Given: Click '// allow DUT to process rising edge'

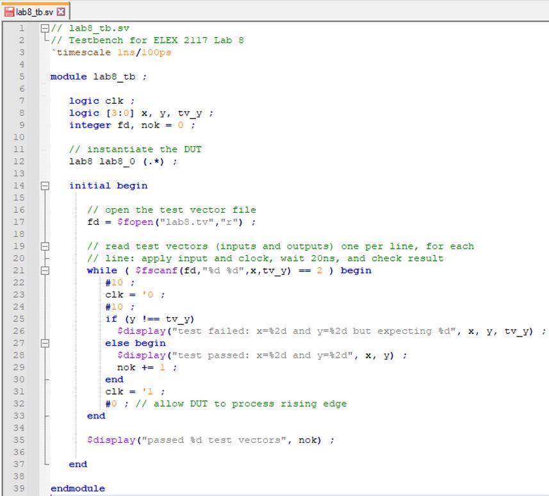Looking at the screenshot, I should point(241,404).
